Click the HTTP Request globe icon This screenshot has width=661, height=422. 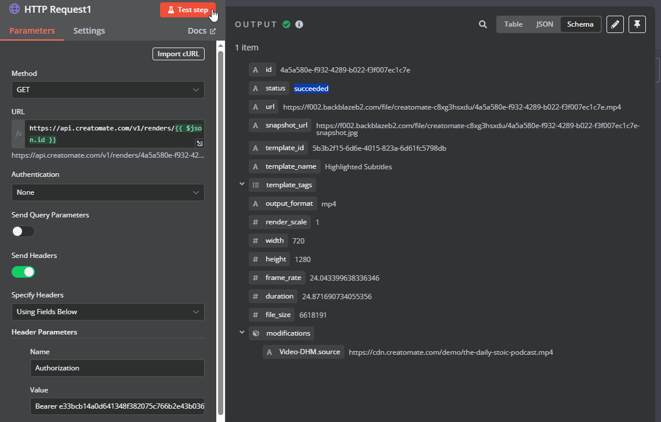click(14, 9)
